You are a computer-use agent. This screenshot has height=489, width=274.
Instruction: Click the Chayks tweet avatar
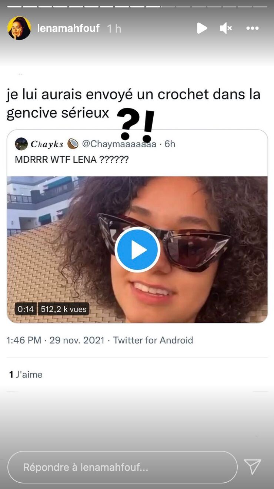[x=21, y=144]
